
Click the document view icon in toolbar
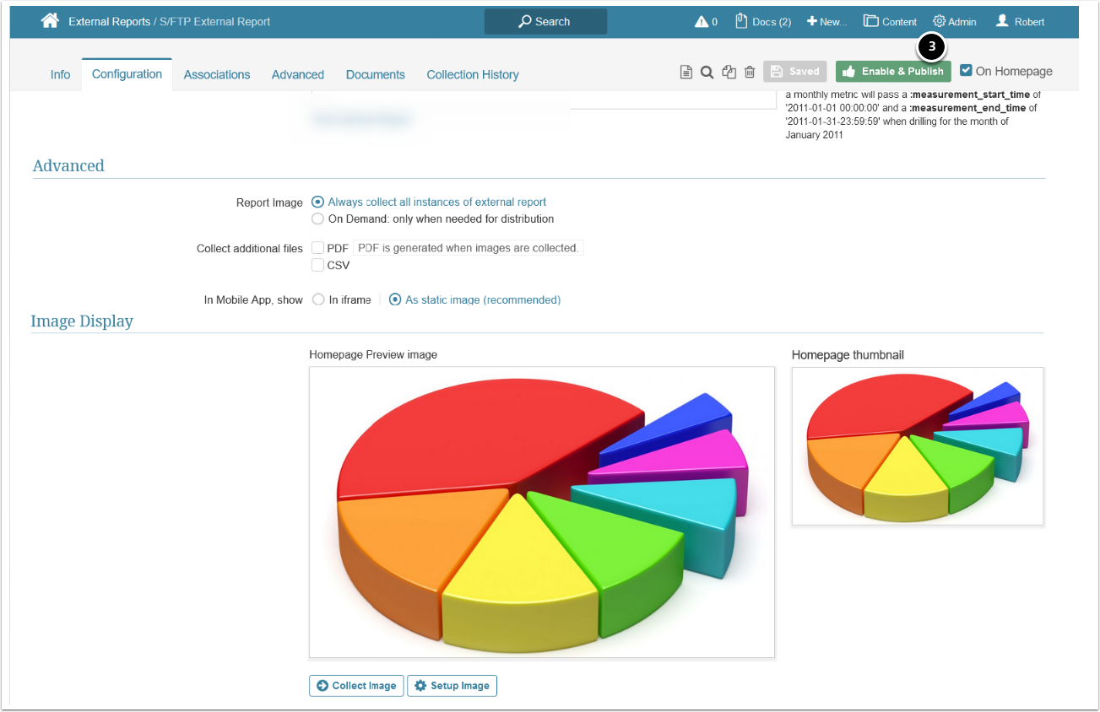tap(686, 73)
